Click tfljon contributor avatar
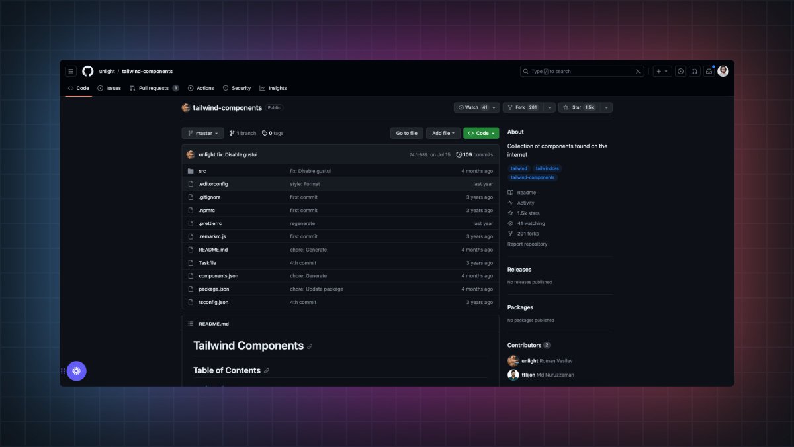The height and width of the screenshot is (447, 794). [513, 375]
